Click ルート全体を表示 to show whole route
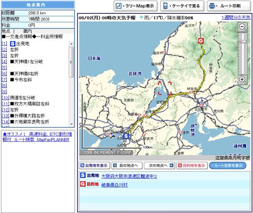The width and height of the screenshot is (253, 213). 228,165
